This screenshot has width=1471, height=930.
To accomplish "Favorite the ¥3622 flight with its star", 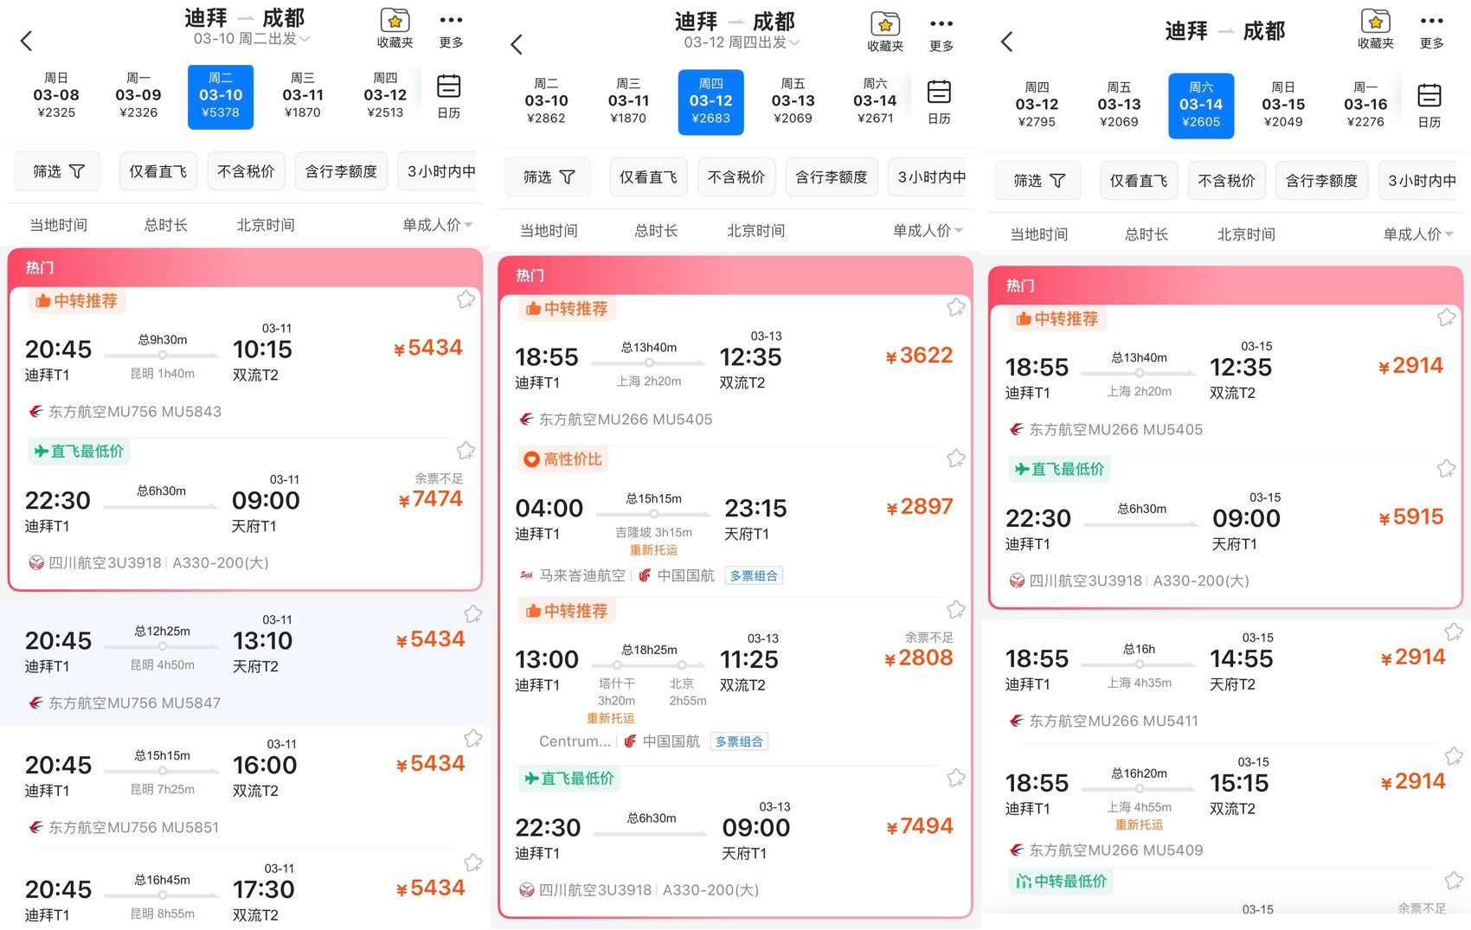I will pos(955,307).
